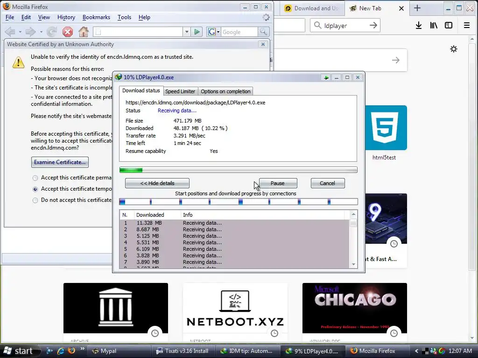Click the Back arrow in Mozilla Firefox toolbar

[x=10, y=32]
